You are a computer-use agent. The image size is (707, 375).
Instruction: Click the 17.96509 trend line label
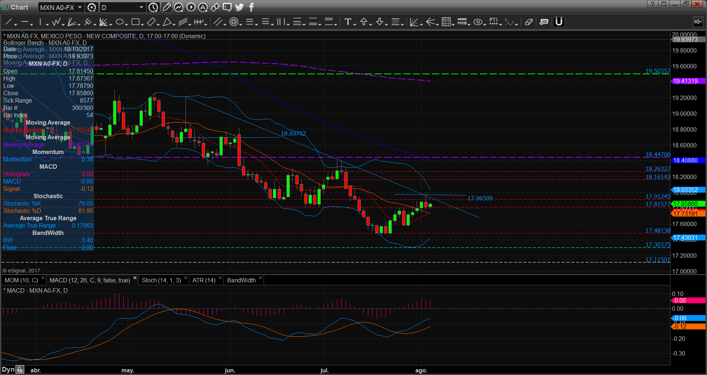tap(480, 198)
